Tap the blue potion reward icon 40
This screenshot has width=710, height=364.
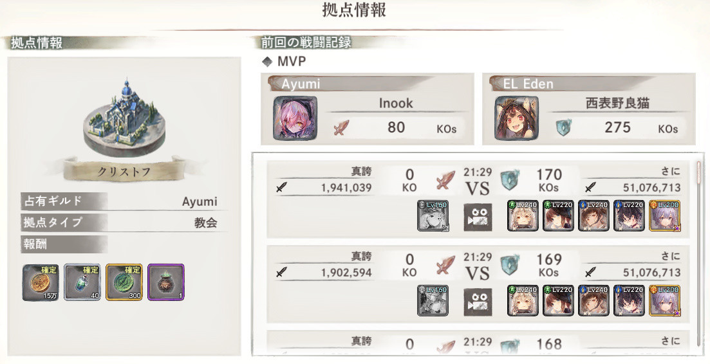click(x=82, y=282)
